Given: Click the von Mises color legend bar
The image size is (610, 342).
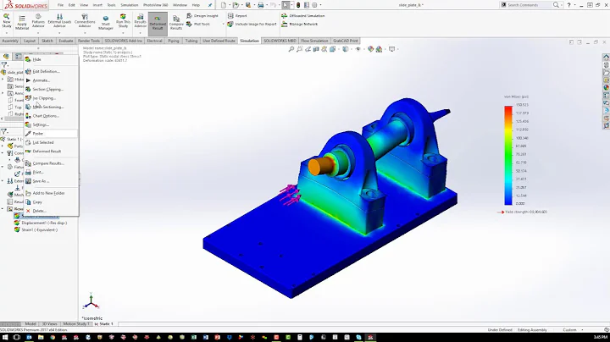Looking at the screenshot, I should coord(508,155).
